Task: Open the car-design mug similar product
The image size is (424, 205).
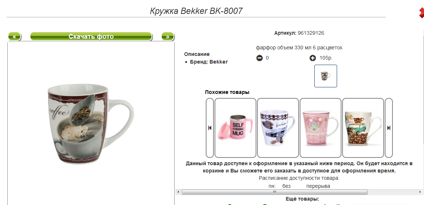Action: point(278,128)
